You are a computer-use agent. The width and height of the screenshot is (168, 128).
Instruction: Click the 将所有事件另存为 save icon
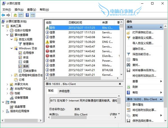pyautogui.click(x=128, y=70)
